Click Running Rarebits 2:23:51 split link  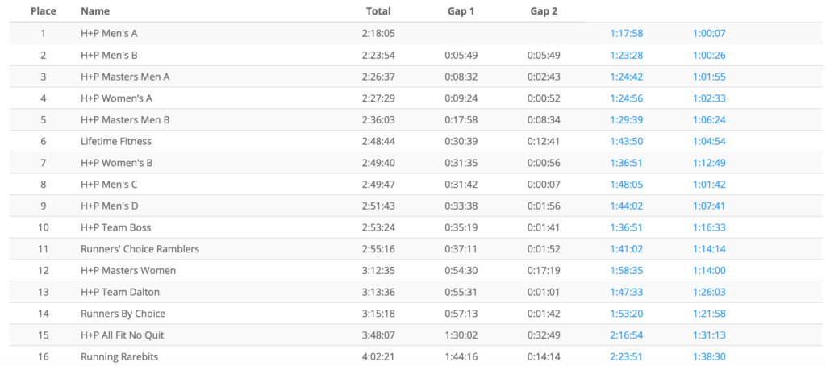(x=626, y=356)
